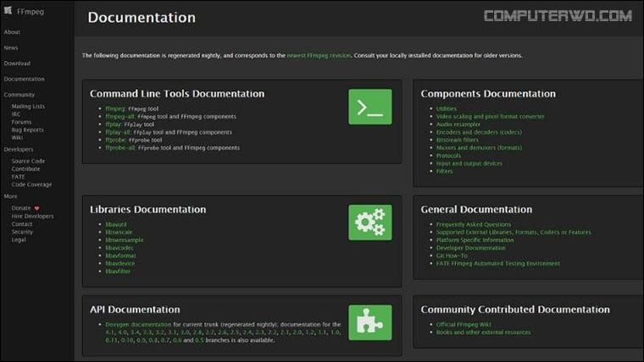Open the Filters components link
644x362 pixels.
(444, 171)
